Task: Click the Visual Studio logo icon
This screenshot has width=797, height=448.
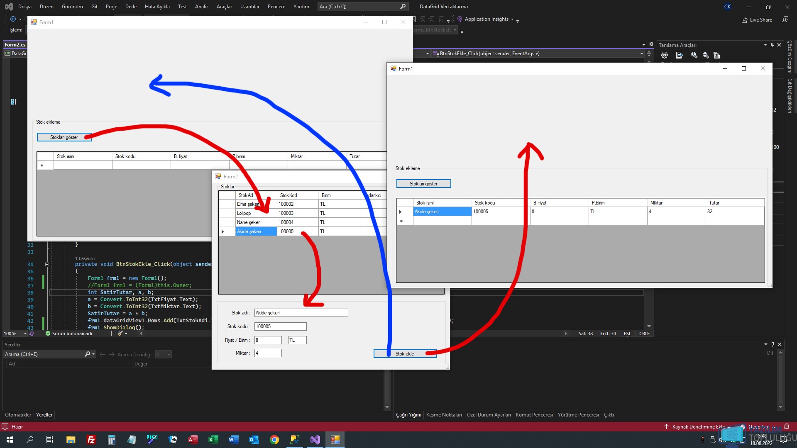Action: pos(9,7)
